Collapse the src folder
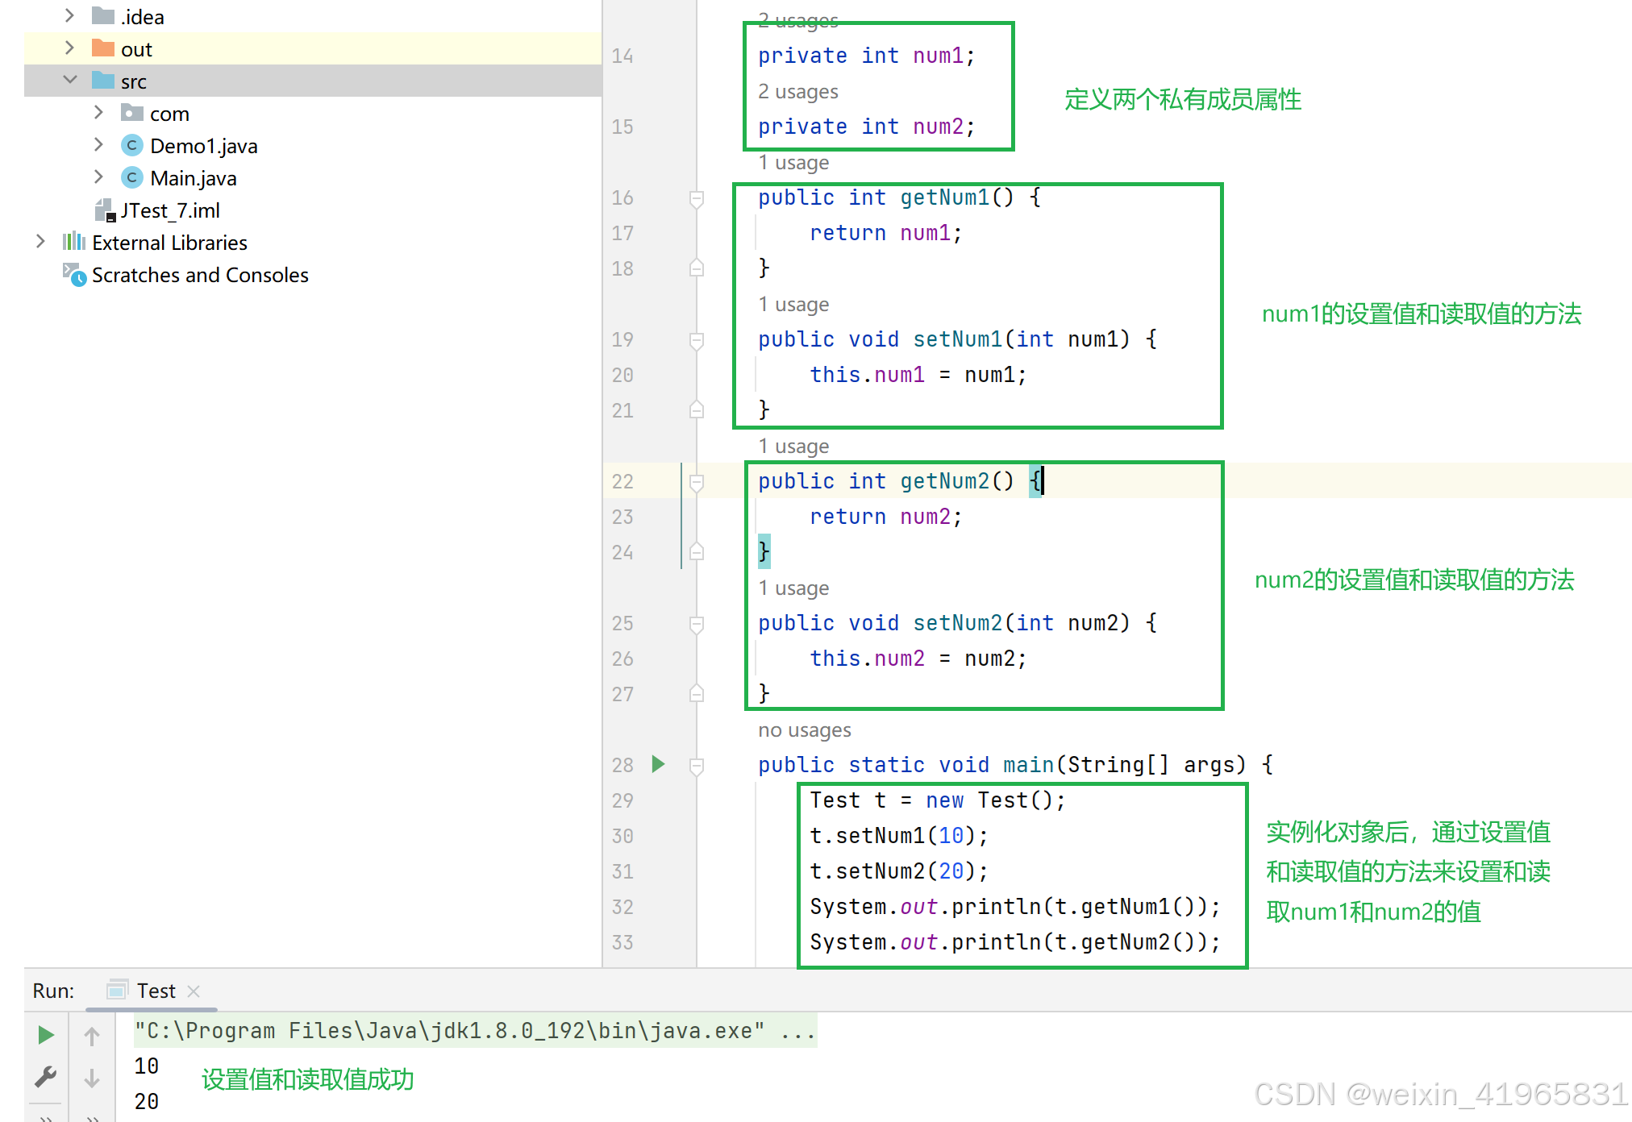The height and width of the screenshot is (1122, 1632). tap(70, 81)
